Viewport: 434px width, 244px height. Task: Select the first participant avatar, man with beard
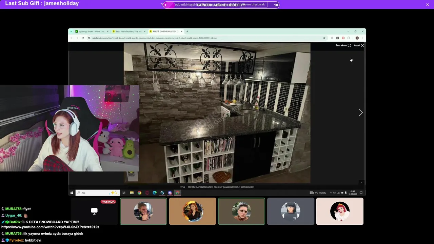coord(143,211)
